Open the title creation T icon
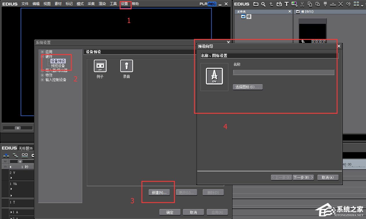The width and height of the screenshot is (366, 219). (287, 4)
